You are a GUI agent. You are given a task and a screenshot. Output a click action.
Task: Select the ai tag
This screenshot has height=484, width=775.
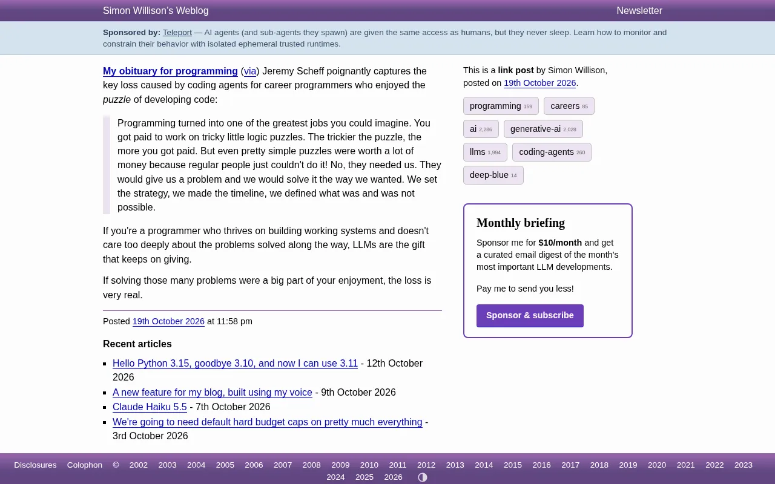[481, 129]
